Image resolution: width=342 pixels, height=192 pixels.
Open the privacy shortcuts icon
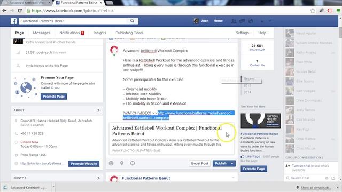click(x=262, y=21)
